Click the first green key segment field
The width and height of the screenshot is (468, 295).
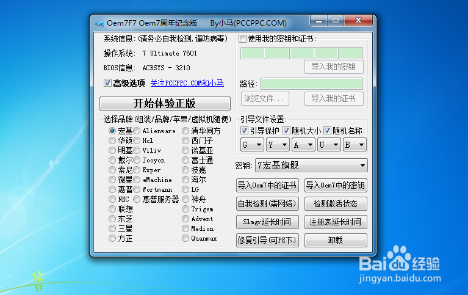(253, 53)
